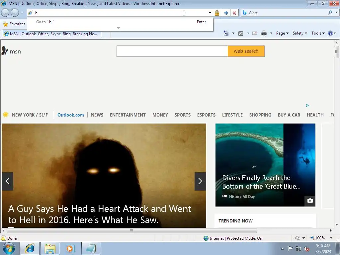Screen dimensions: 340x255
Task: Click the vertical scrollbar thumb
Action: [x=336, y=52]
